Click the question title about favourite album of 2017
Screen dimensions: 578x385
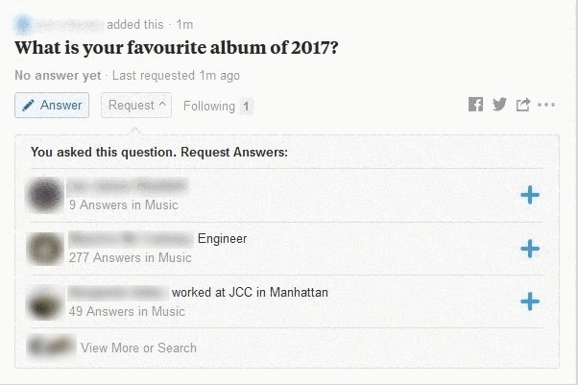coord(177,48)
